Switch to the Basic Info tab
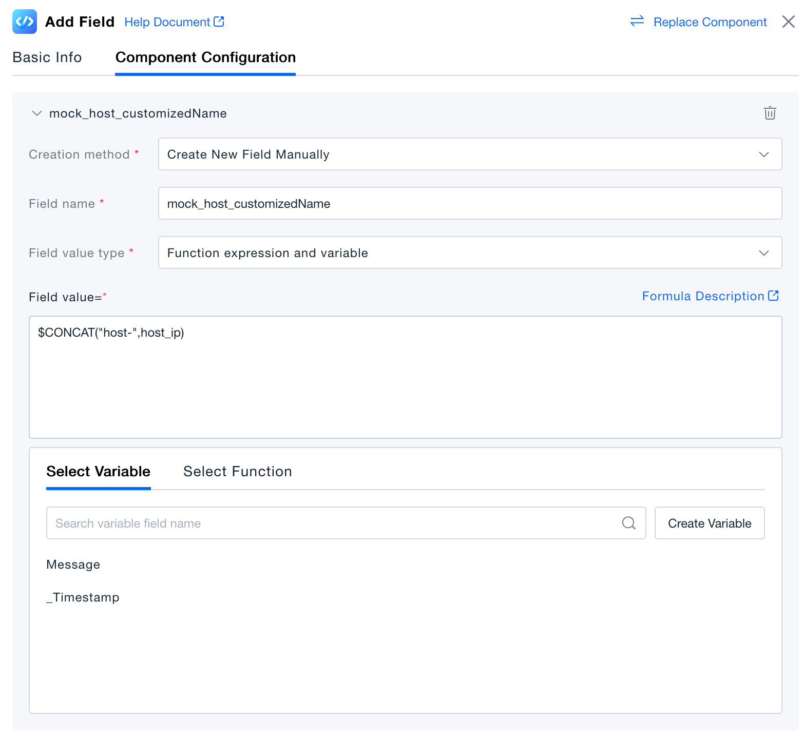This screenshot has width=804, height=738. [x=47, y=57]
